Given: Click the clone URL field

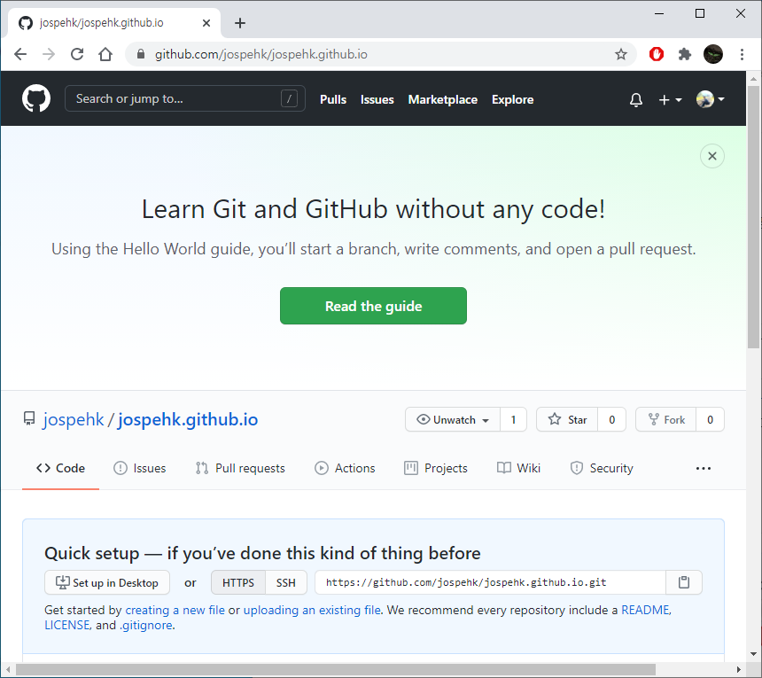Looking at the screenshot, I should point(490,582).
